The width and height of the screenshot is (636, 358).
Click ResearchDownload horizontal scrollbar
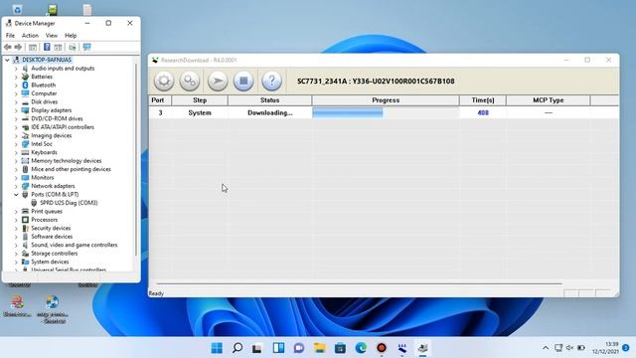pos(359,283)
